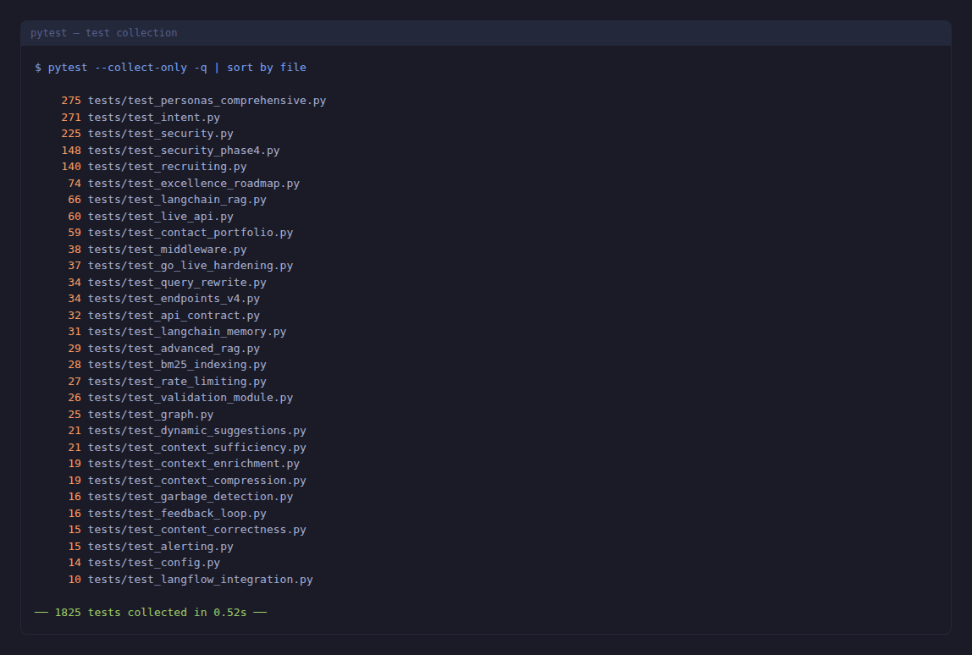The width and height of the screenshot is (972, 655).
Task: Select tests/test_personas_comprehensive.py file path
Action: (207, 101)
